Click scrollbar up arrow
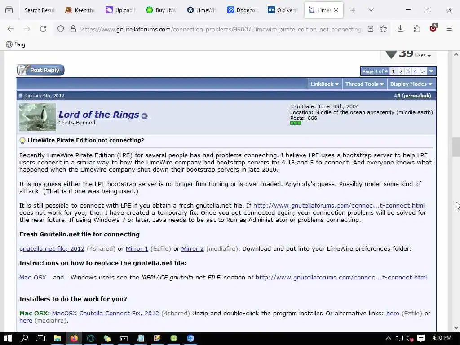 tap(456, 54)
